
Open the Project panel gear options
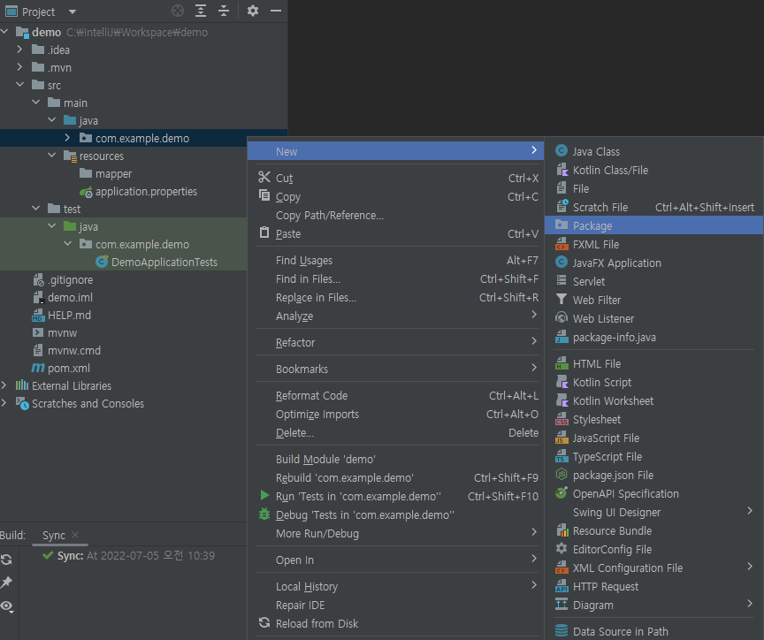pyautogui.click(x=252, y=11)
